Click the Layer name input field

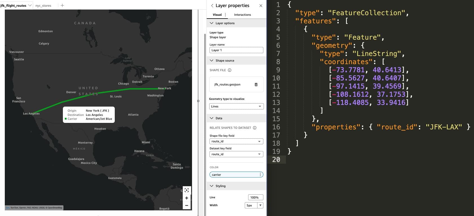click(x=236, y=50)
